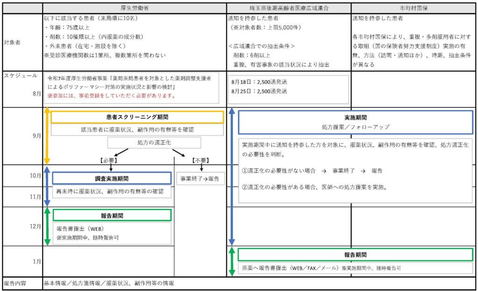Screen dimensions: 478x291
Task: Select the line 重複、有害事象の該当状況により抽出
Action: tap(281, 64)
